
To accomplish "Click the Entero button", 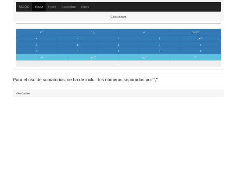I will (195, 32).
